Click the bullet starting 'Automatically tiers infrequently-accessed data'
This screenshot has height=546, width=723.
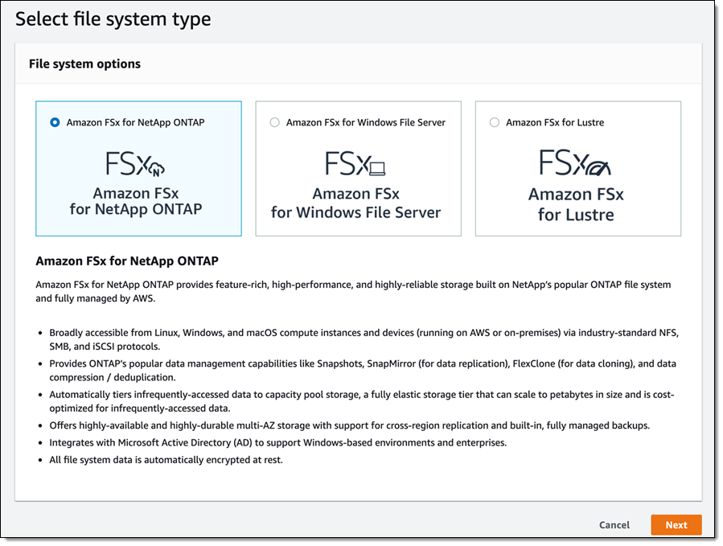(362, 401)
